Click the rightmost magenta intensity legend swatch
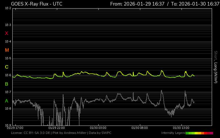Screen dimensions: 220x138 (211, 133)
